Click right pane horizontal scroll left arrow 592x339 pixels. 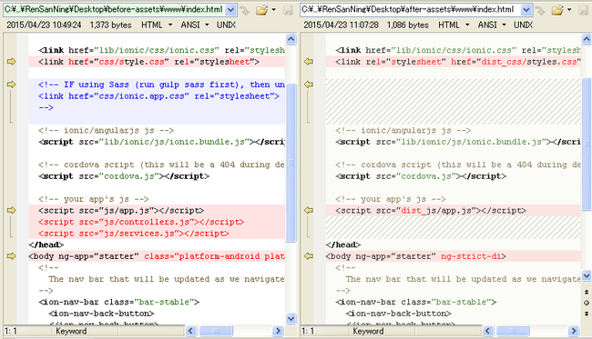coord(487,331)
